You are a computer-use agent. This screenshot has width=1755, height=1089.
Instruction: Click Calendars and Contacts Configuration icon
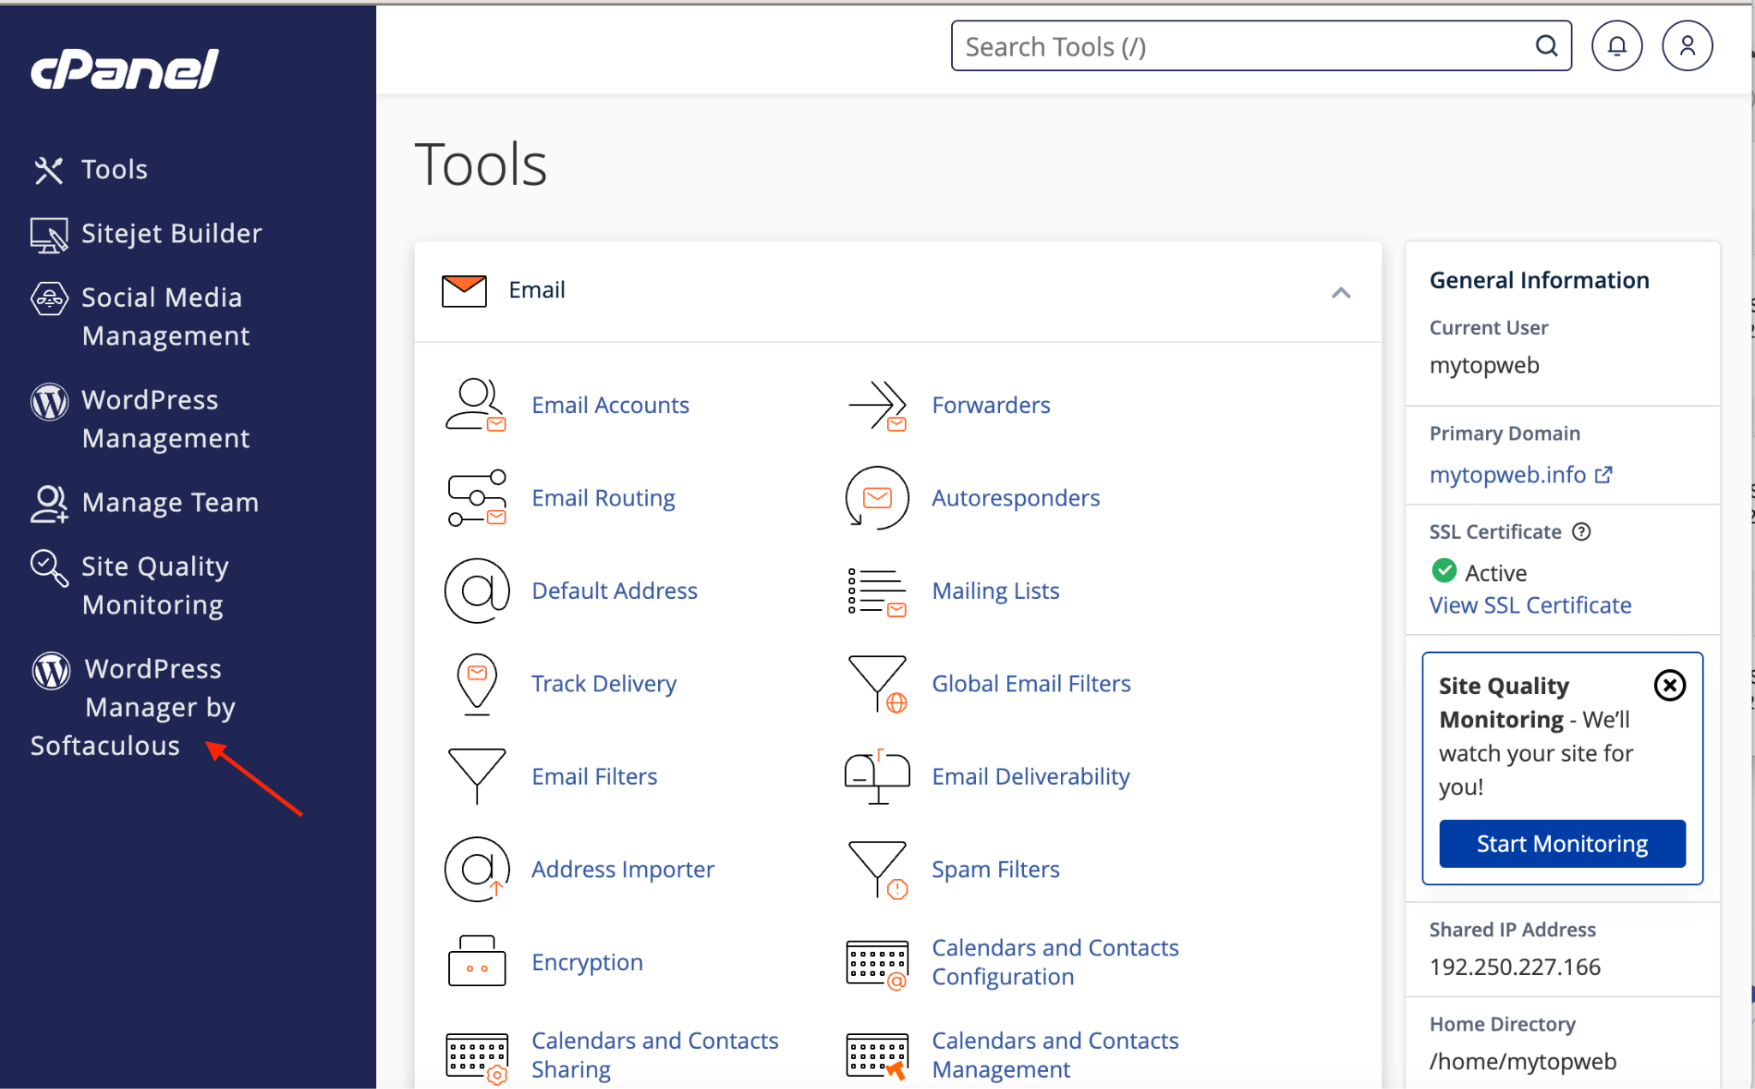click(x=877, y=965)
